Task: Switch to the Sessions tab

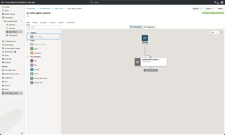Action: pos(53,23)
